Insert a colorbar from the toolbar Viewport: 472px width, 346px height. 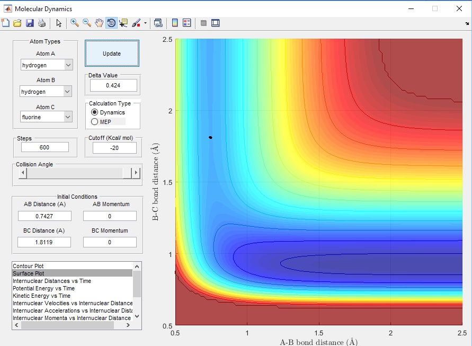point(175,23)
